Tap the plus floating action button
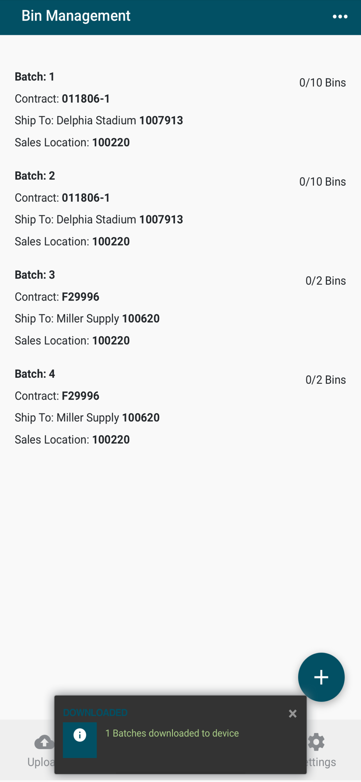 click(321, 677)
